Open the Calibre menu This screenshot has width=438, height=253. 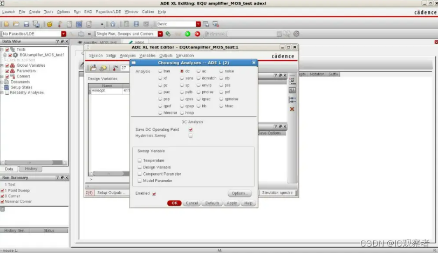[148, 12]
